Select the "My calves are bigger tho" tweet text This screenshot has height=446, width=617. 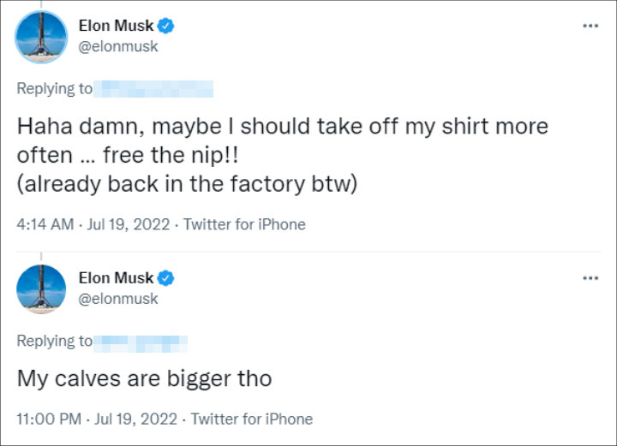(144, 379)
